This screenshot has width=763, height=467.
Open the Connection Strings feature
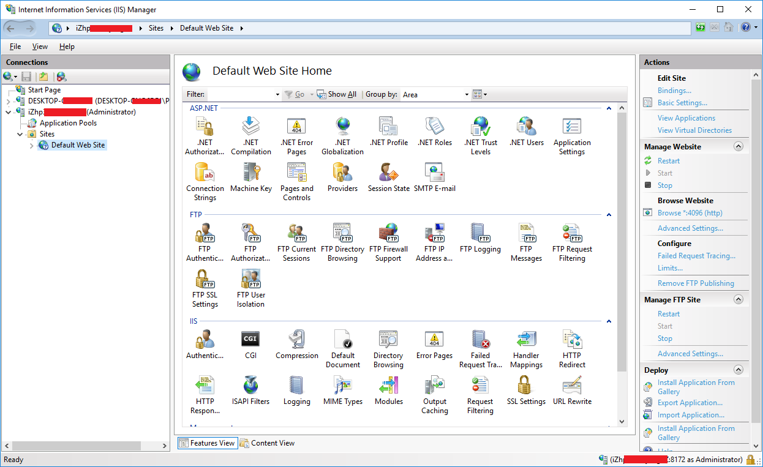pyautogui.click(x=205, y=181)
